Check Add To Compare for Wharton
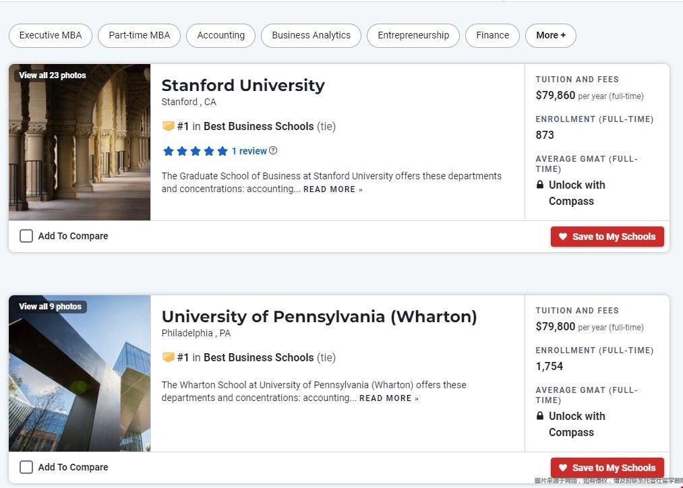This screenshot has width=683, height=488. [x=26, y=467]
